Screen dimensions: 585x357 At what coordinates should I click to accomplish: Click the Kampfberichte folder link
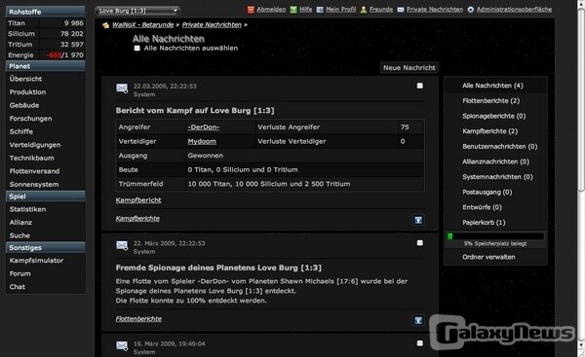137,219
